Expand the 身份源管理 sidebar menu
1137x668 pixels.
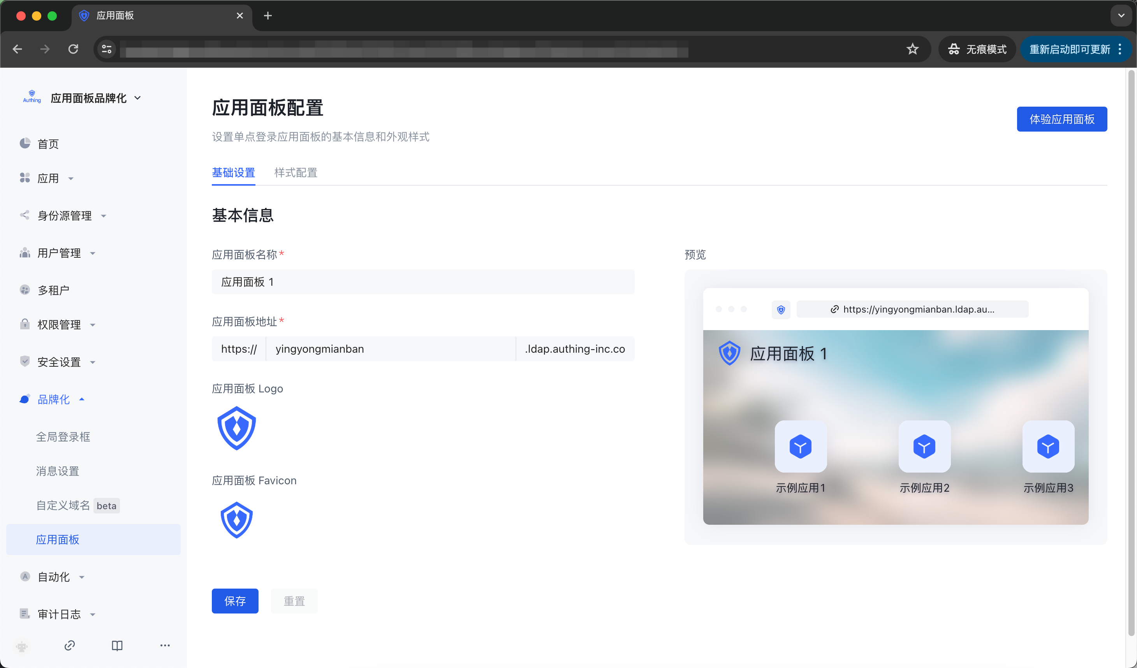tap(65, 216)
